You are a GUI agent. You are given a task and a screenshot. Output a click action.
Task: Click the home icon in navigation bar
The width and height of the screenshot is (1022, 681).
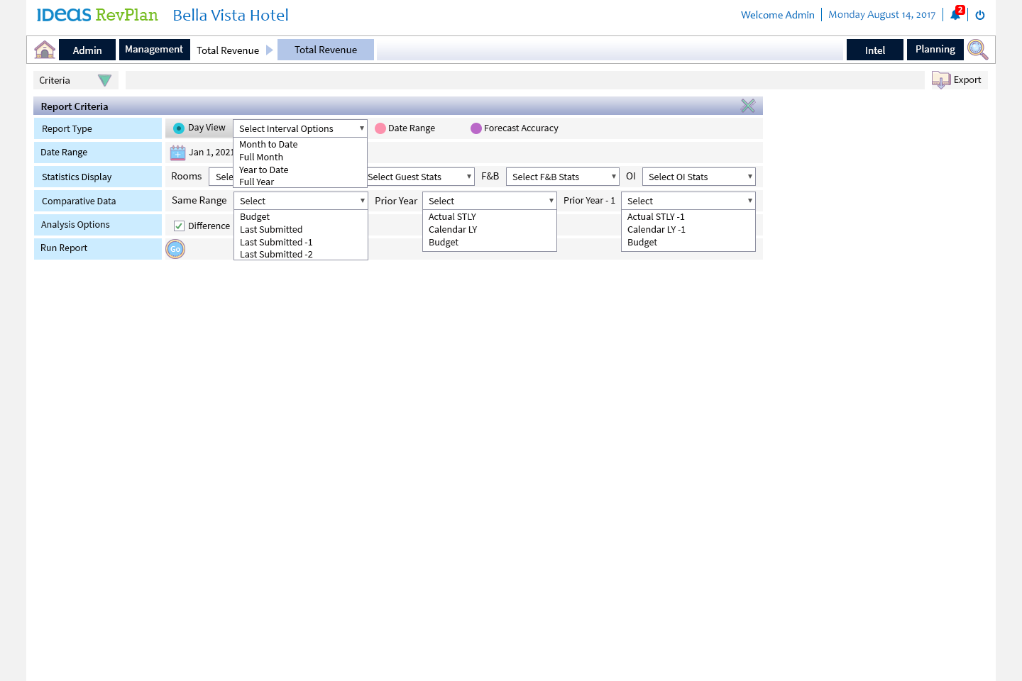(45, 50)
